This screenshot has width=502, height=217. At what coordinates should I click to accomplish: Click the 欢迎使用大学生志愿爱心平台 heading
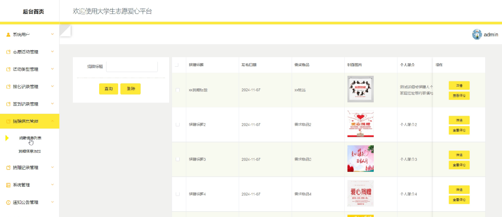[x=112, y=11]
